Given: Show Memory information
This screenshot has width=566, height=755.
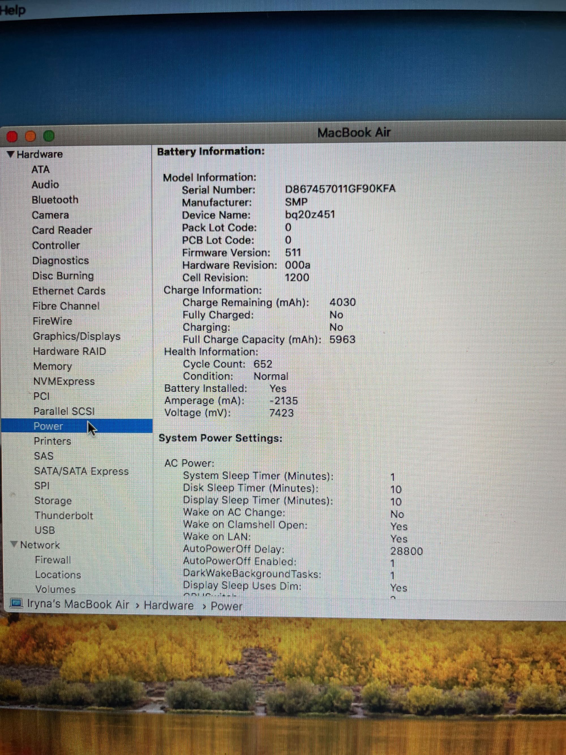Looking at the screenshot, I should pos(53,367).
